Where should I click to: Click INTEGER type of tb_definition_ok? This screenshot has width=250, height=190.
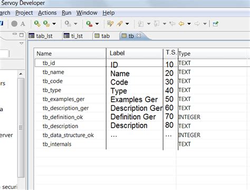(x=189, y=117)
